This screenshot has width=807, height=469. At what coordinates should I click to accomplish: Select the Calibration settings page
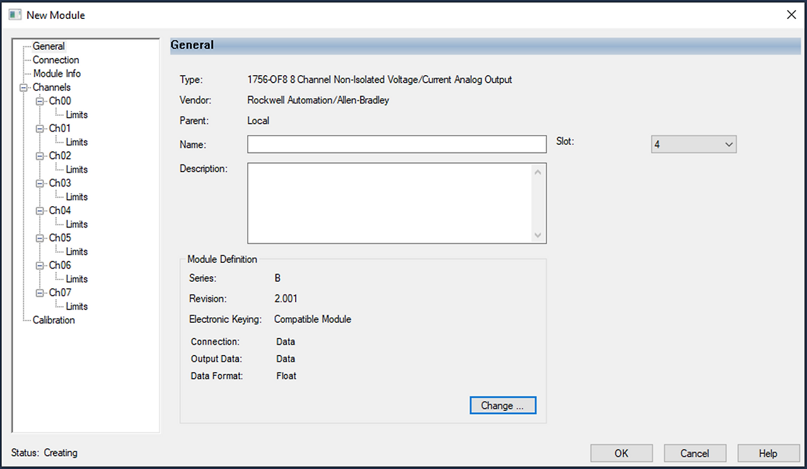(54, 320)
